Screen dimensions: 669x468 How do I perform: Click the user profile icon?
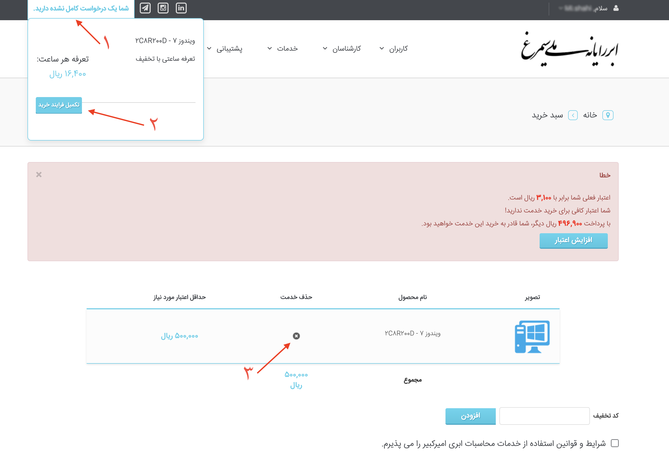pos(616,8)
